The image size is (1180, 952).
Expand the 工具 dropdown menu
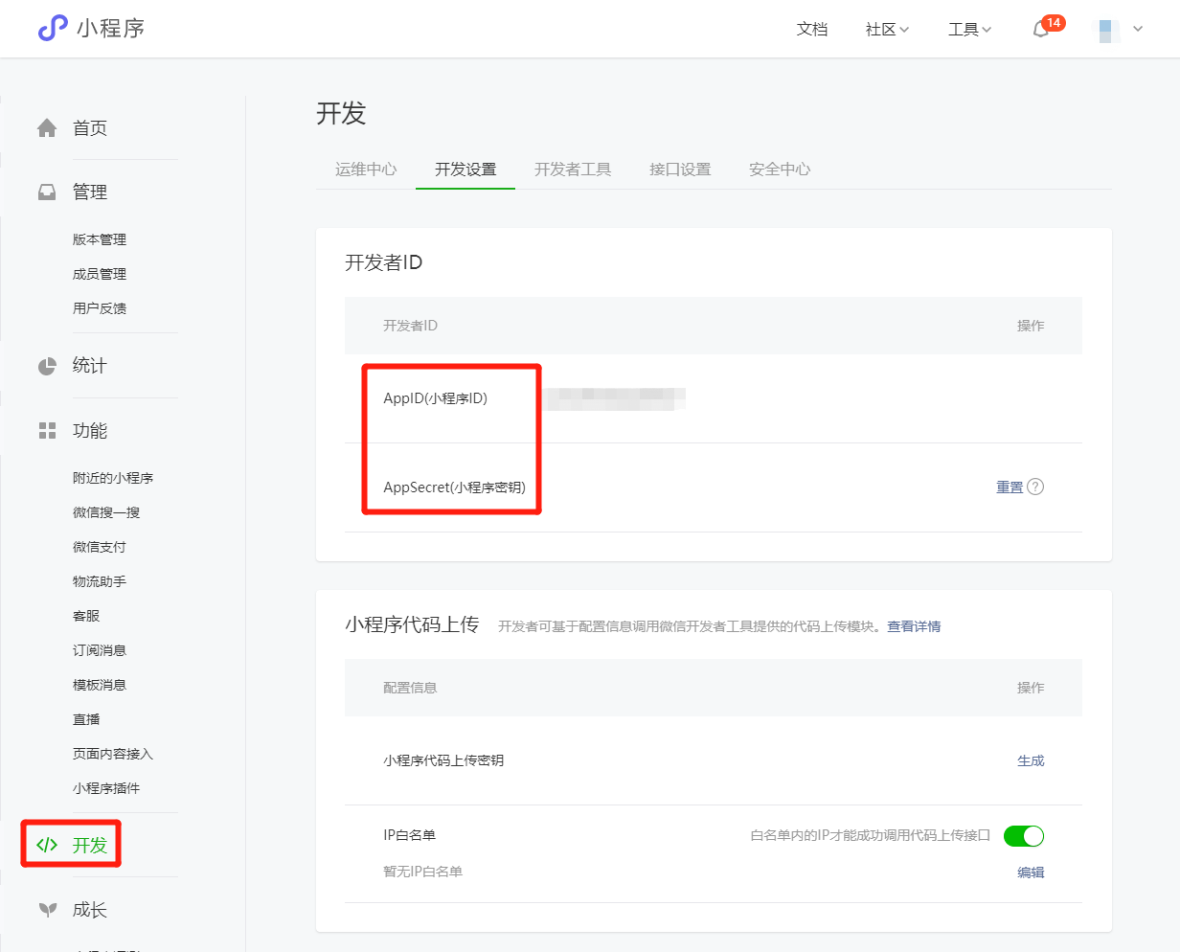(969, 30)
